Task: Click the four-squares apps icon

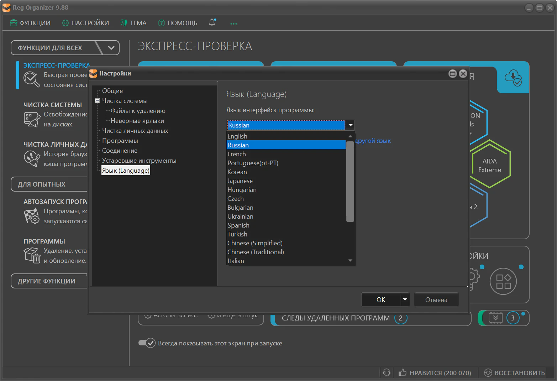Action: 503,281
